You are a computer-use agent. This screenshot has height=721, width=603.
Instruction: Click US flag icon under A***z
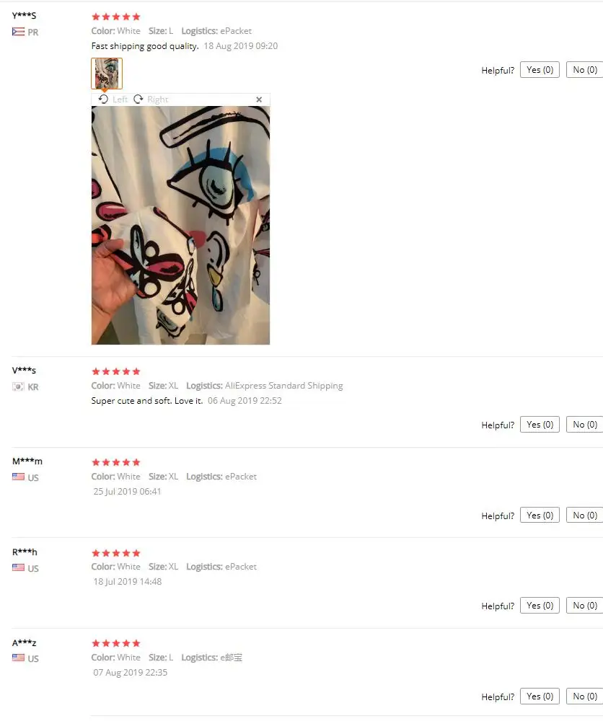coord(19,658)
